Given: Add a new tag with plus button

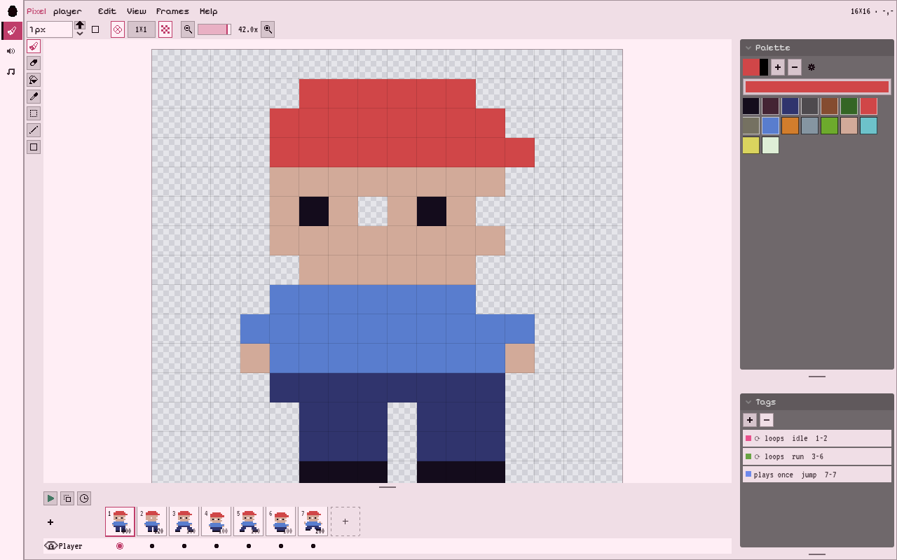Looking at the screenshot, I should tap(750, 420).
